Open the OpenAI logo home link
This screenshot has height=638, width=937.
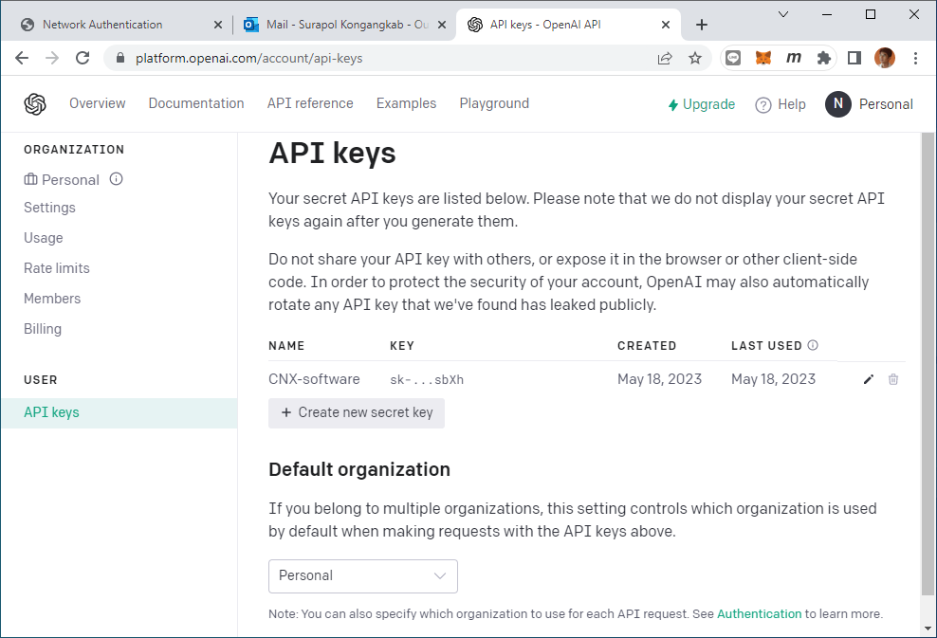(35, 104)
